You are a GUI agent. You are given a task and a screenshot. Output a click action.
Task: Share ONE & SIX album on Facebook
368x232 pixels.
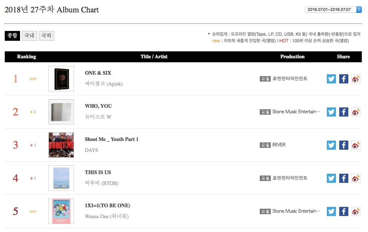click(x=344, y=79)
